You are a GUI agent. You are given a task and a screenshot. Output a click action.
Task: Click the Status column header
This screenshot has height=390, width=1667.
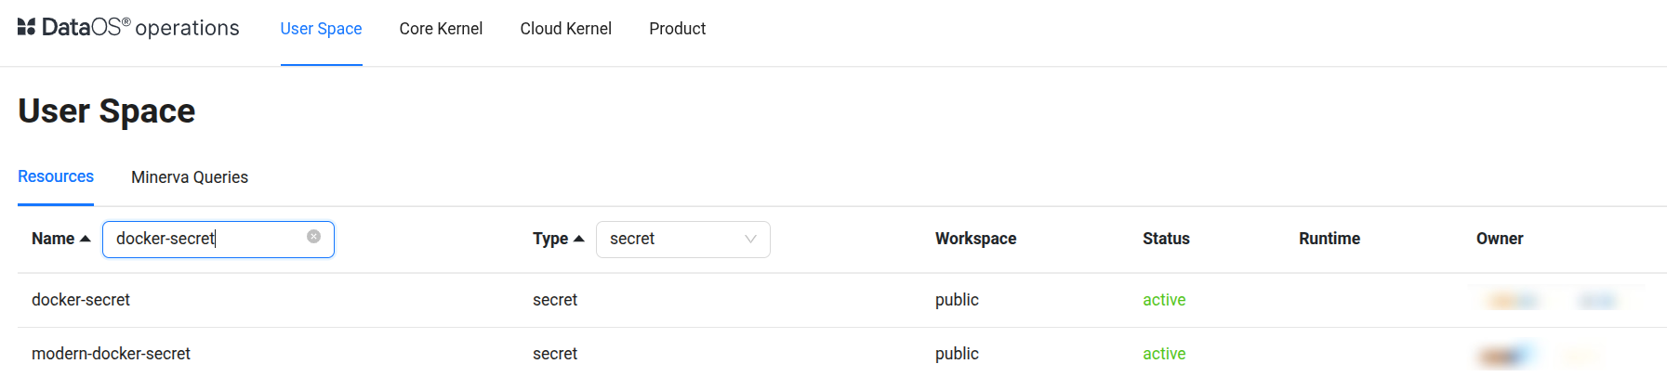[x=1166, y=239]
